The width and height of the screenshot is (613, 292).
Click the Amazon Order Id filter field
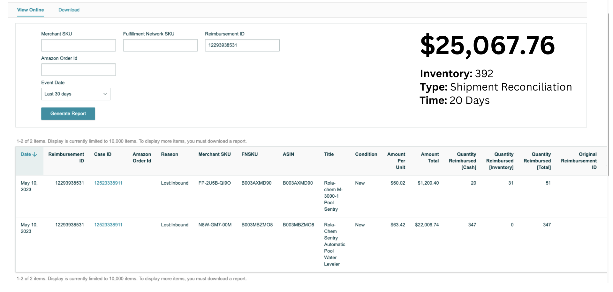pyautogui.click(x=78, y=70)
